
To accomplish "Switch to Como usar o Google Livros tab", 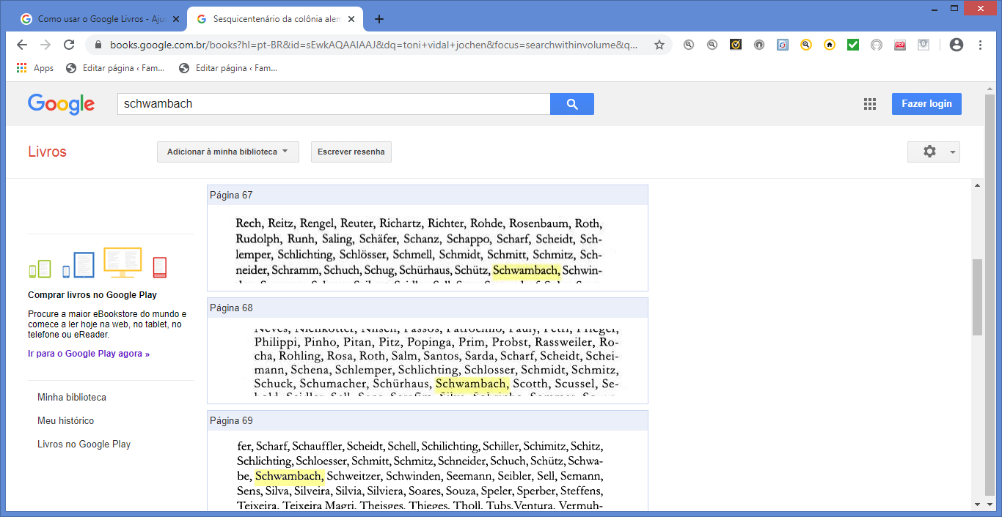I will click(99, 19).
